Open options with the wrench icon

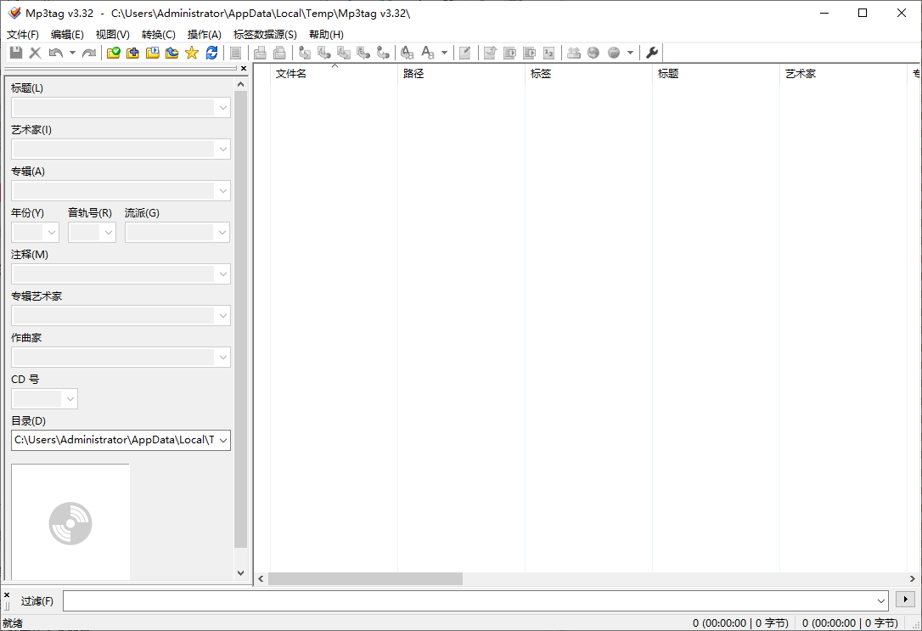pos(652,53)
